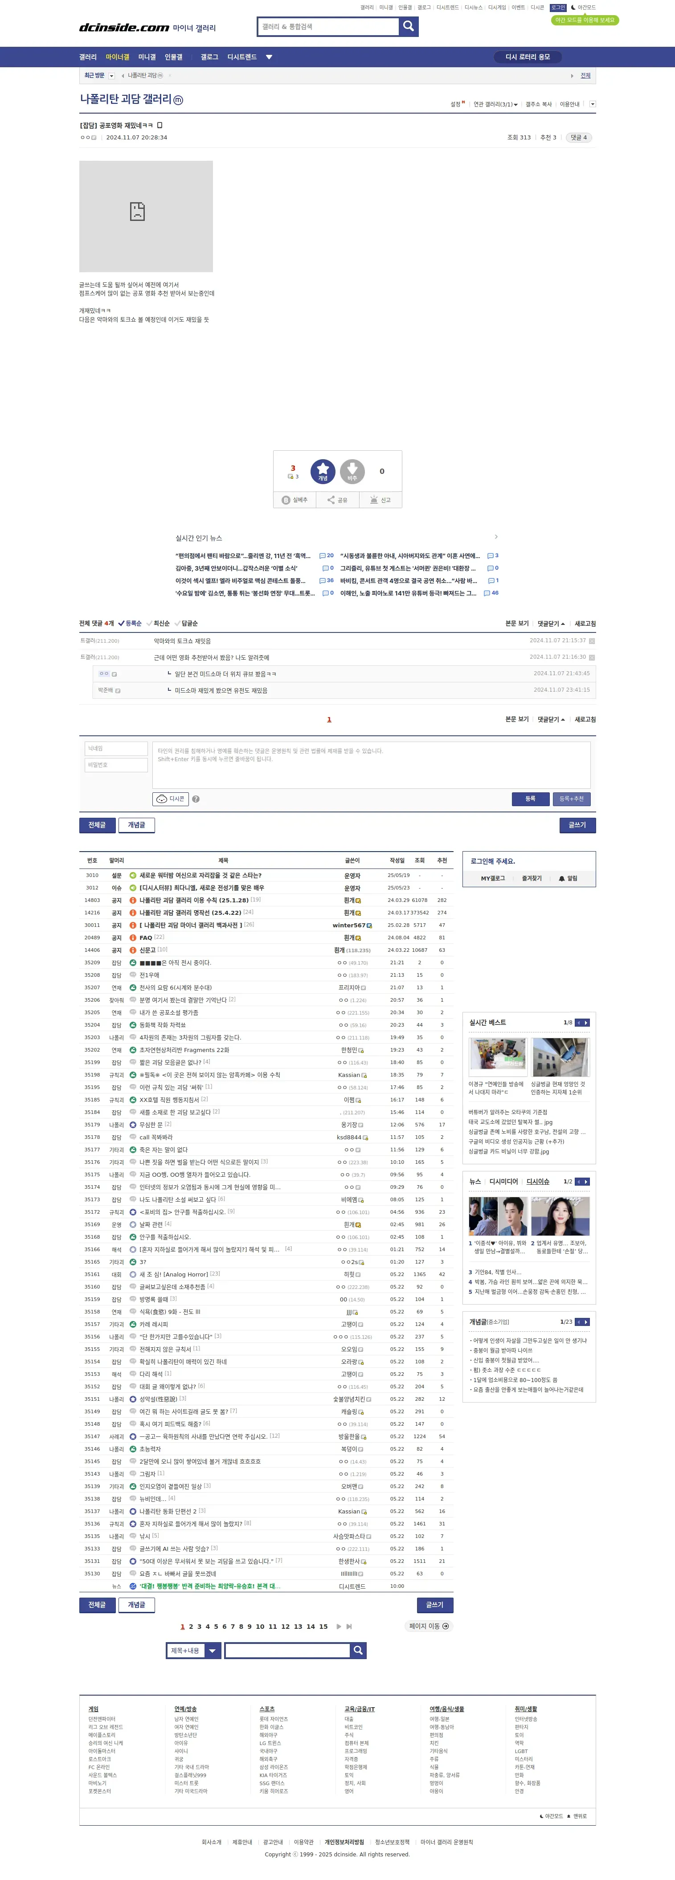Open 디시트렌드 in the navigation bar

(x=242, y=57)
